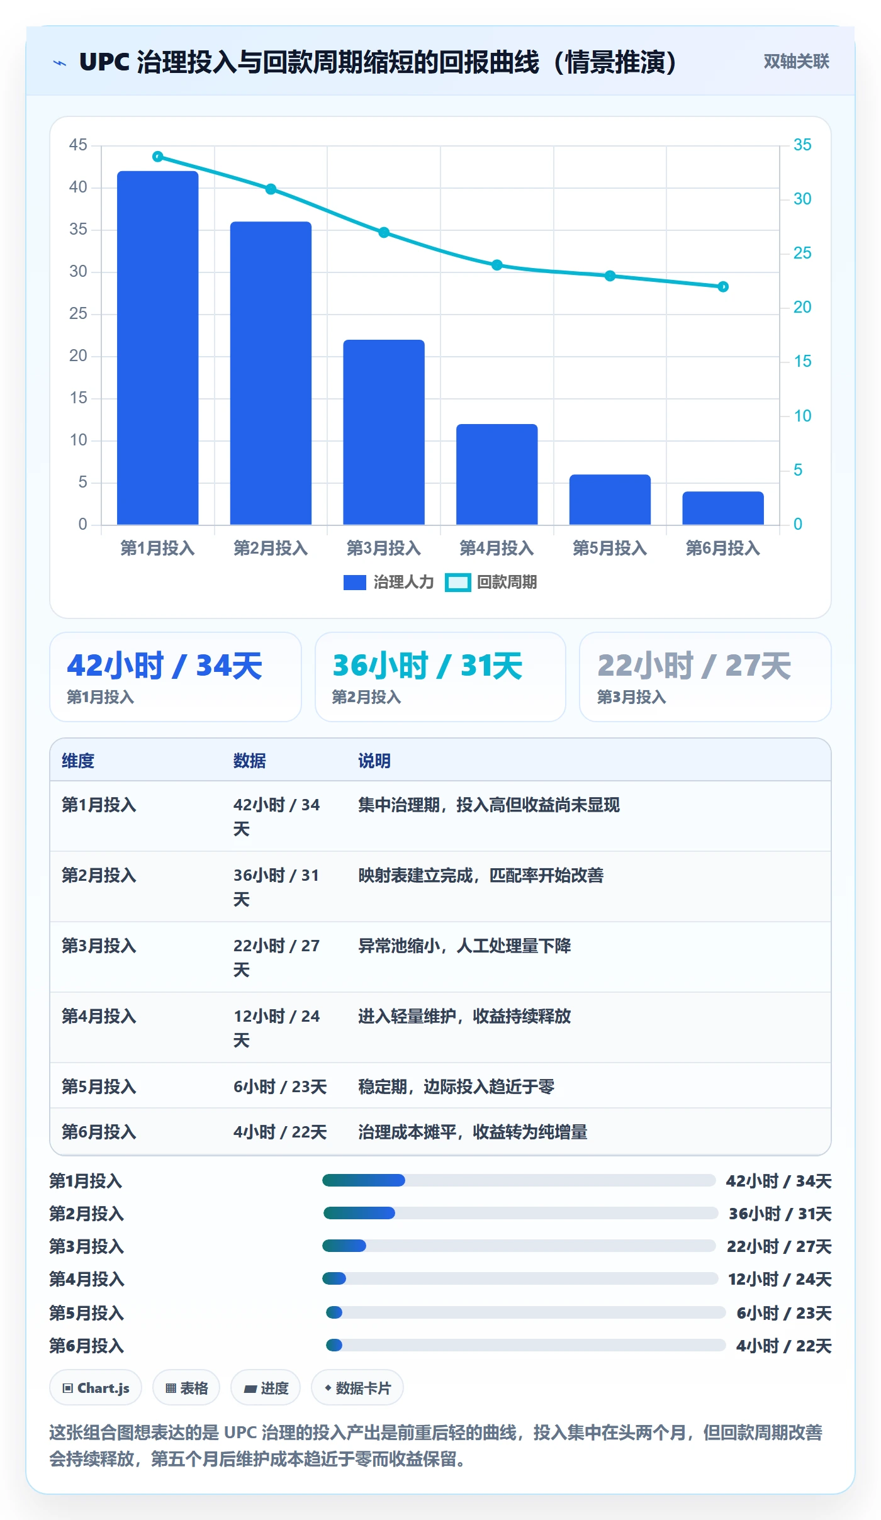Select the 表格 tag
This screenshot has height=1520, width=881.
point(186,1387)
